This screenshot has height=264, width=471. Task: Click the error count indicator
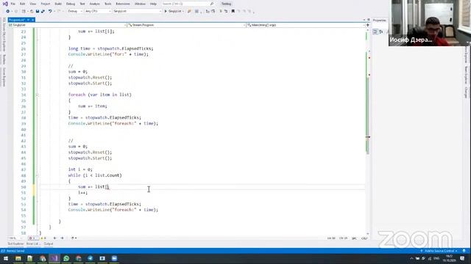point(32,238)
